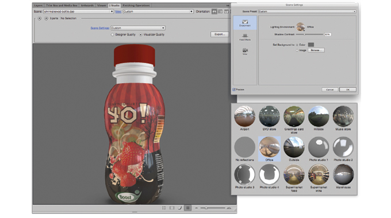Switch to the Finishing Operations tab
Image resolution: width=391 pixels, height=218 pixels.
136,5
